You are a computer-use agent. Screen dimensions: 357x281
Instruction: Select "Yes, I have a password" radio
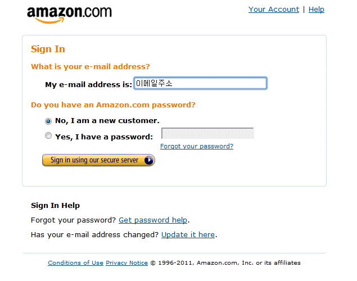48,135
